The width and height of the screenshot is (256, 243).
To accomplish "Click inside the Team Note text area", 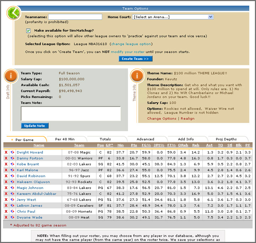I will pyautogui.click(x=71, y=114).
